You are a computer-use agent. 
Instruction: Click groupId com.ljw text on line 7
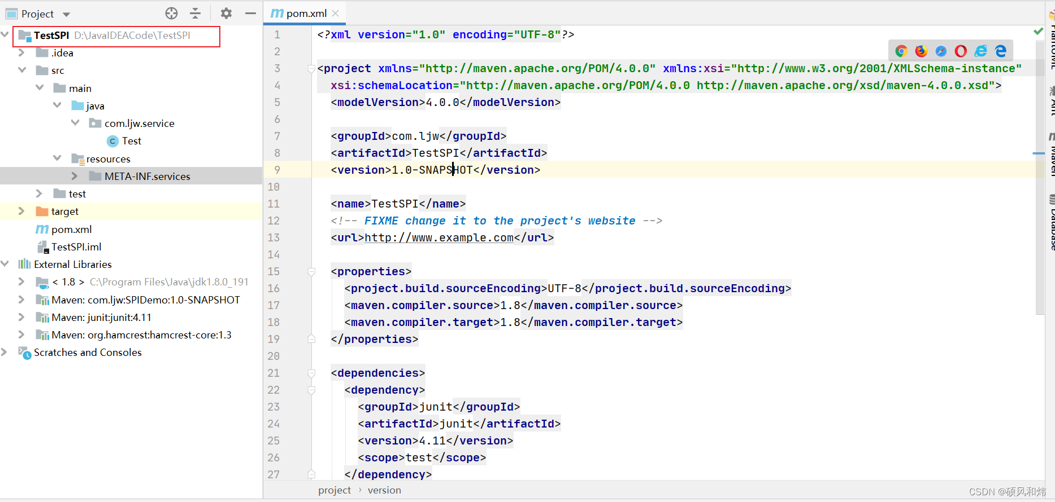coord(415,136)
